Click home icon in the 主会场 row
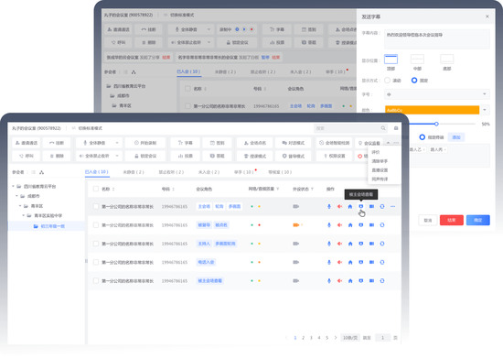Viewport: 503px width, 359px height. [350, 206]
